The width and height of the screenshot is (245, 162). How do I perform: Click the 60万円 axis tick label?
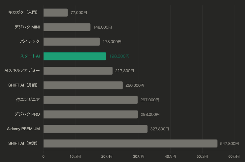(234, 156)
